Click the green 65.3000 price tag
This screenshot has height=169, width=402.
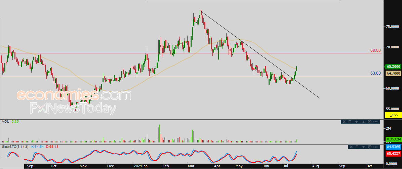click(393, 67)
